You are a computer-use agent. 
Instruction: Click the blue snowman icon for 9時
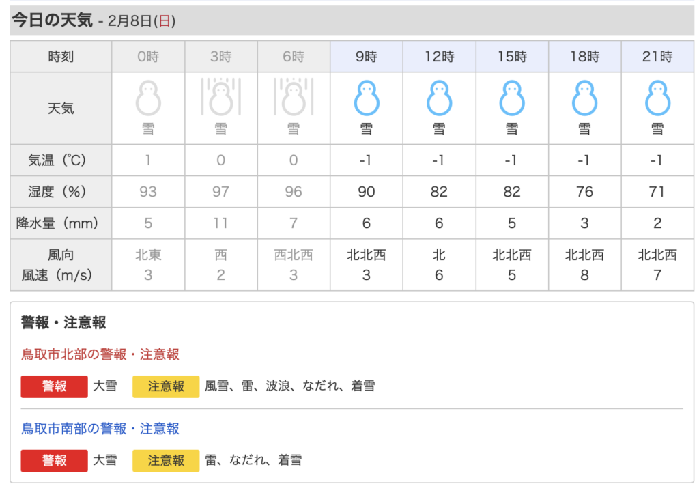click(366, 98)
